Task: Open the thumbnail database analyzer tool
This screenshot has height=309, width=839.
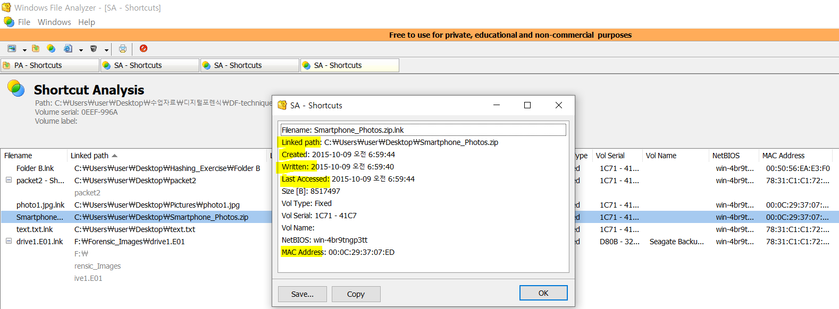Action: coord(12,48)
